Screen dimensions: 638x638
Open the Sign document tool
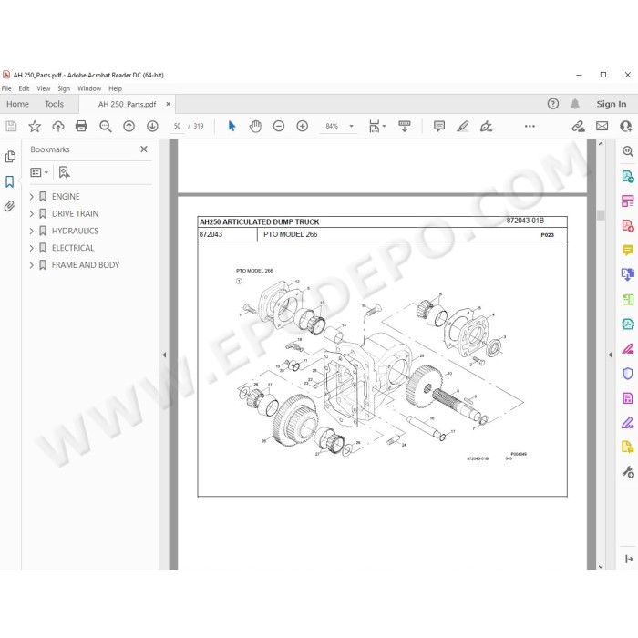pyautogui.click(x=486, y=126)
